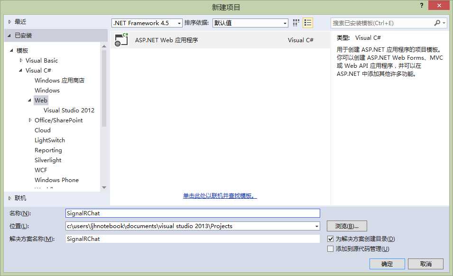Click the solution name SignalRChat field
The image size is (453, 276).
193,239
